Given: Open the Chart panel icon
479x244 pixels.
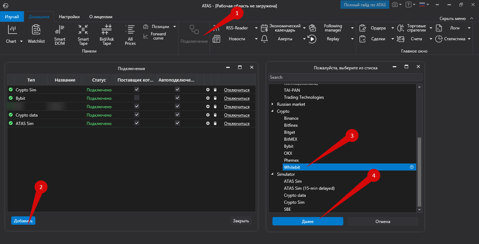Looking at the screenshot, I should [12, 30].
